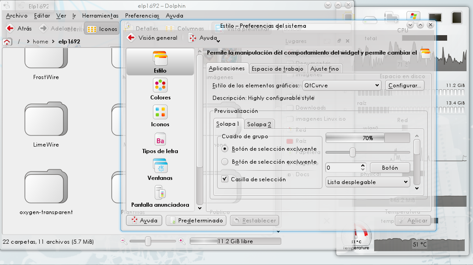This screenshot has height=265, width=473.
Task: Toggle the Casilla de selección checkbox
Action: [225, 179]
